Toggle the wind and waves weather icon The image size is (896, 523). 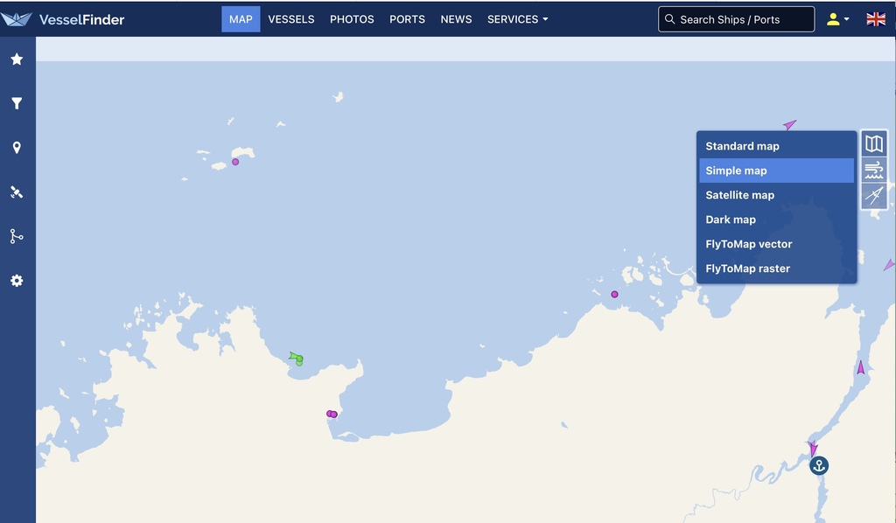(874, 171)
